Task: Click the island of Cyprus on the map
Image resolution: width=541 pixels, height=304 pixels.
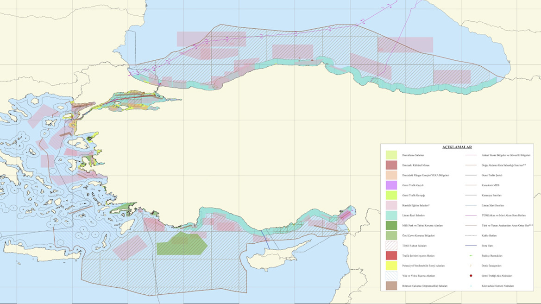Action: [283, 254]
